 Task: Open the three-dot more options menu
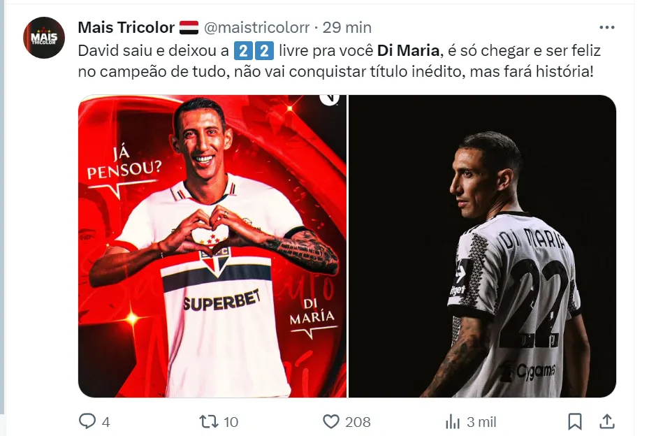point(606,28)
